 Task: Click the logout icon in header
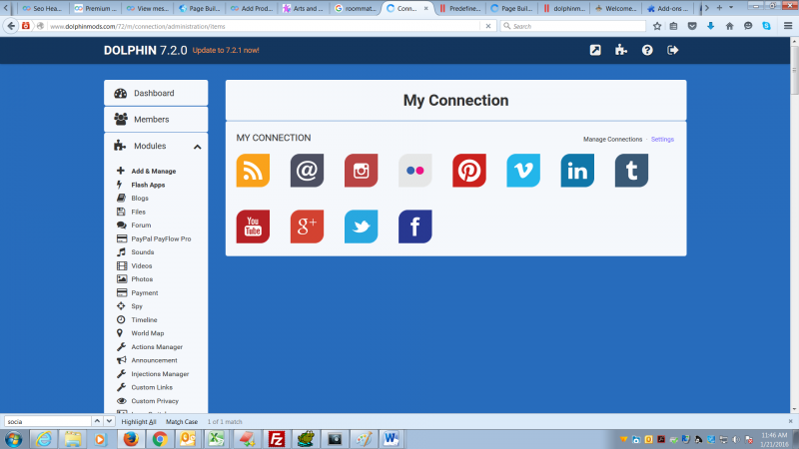tap(672, 50)
